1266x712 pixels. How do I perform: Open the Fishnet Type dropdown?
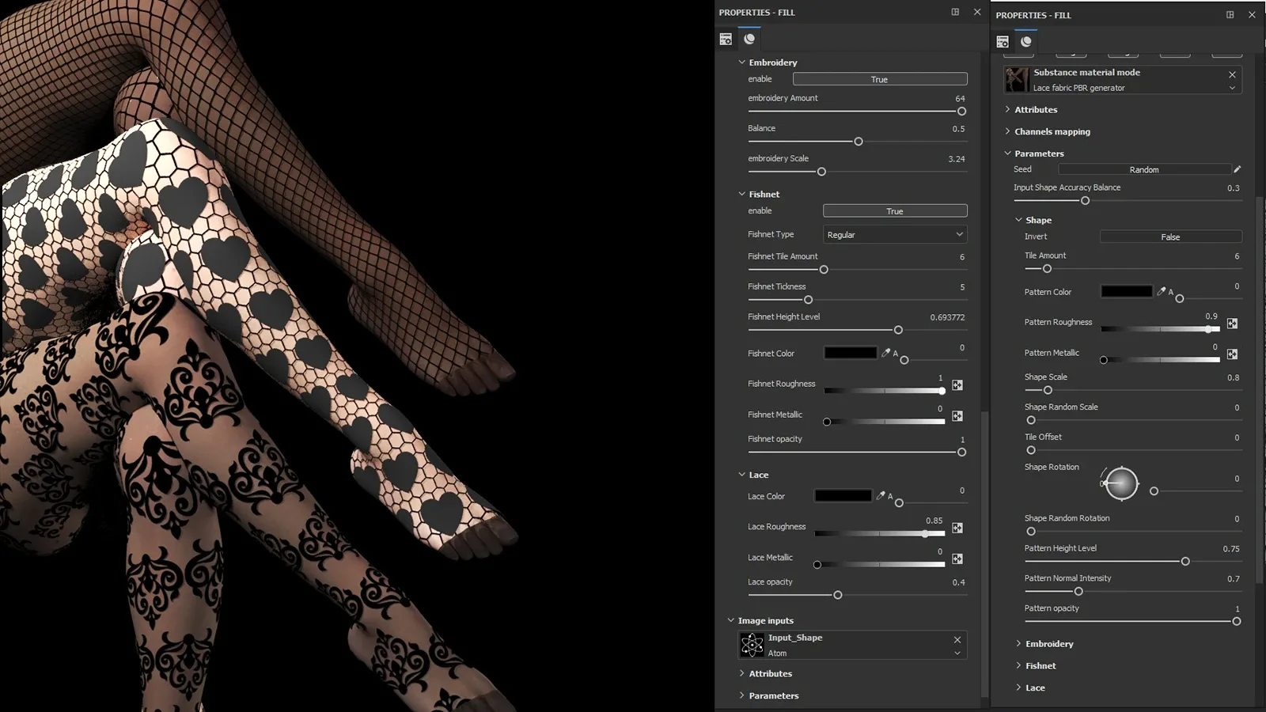[x=894, y=234]
